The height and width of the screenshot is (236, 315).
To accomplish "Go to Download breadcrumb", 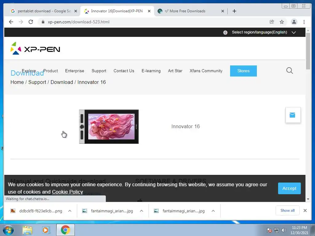I will (x=62, y=82).
